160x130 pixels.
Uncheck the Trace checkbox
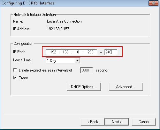pyautogui.click(x=15, y=78)
